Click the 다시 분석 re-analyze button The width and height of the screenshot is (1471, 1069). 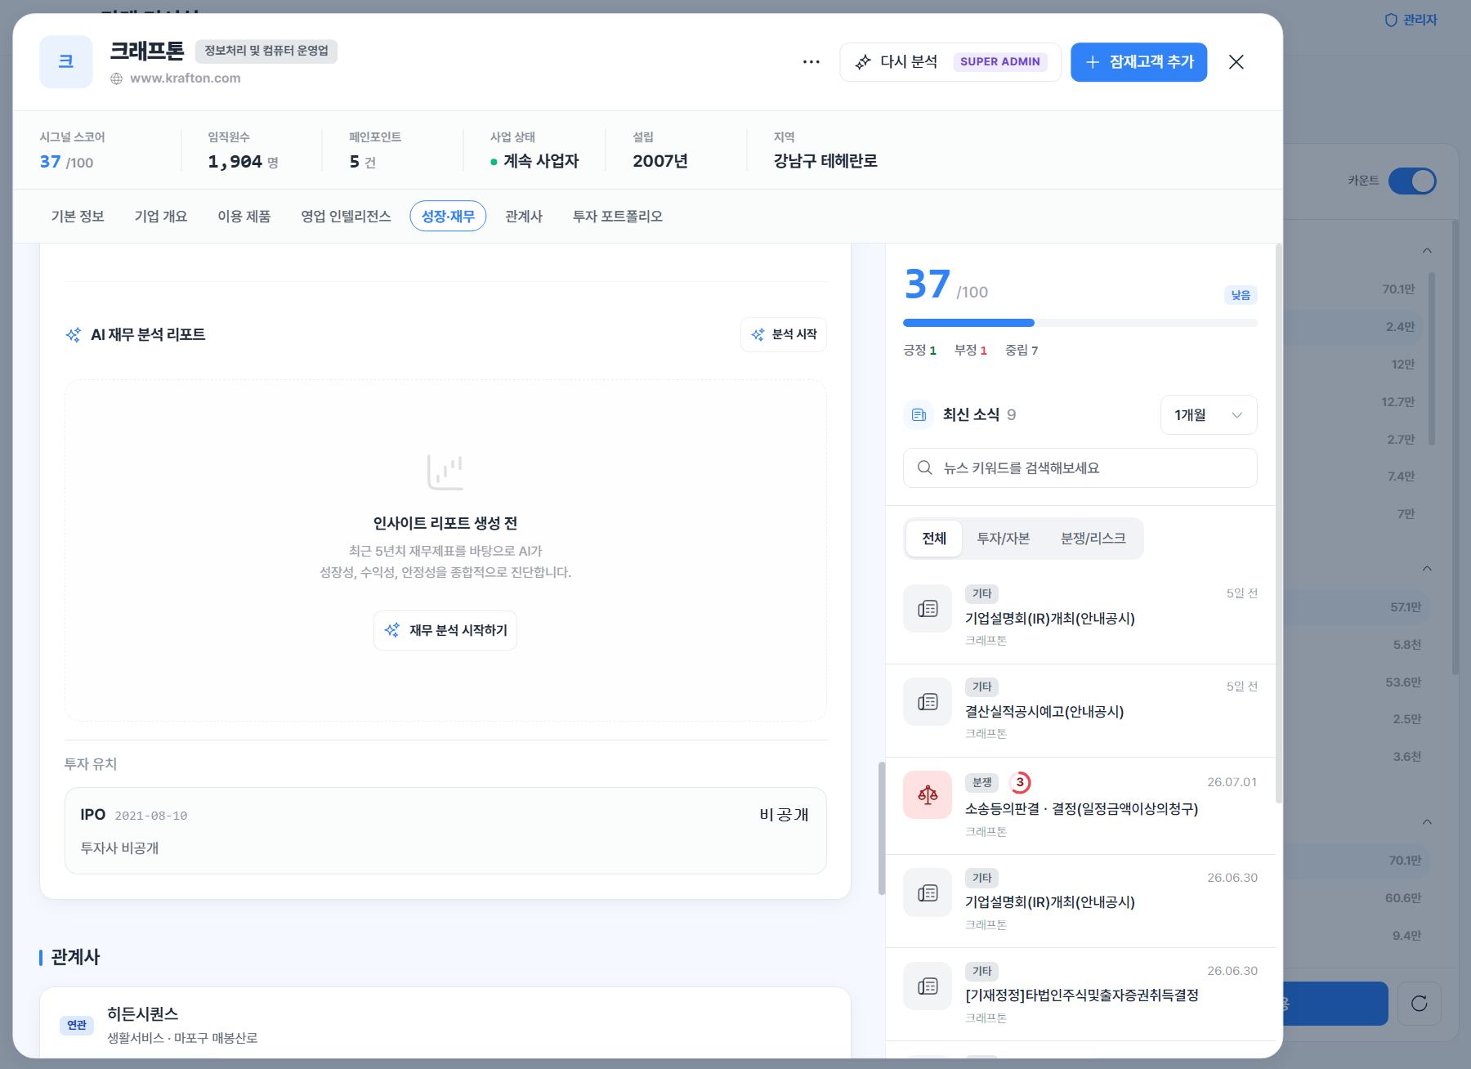950,62
